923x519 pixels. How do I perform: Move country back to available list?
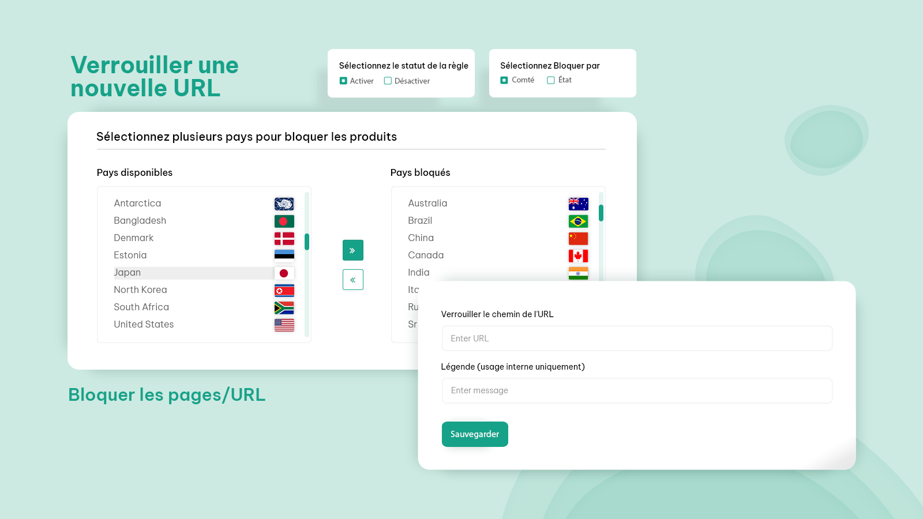(352, 280)
